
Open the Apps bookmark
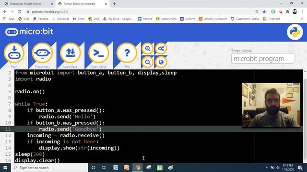point(9,19)
